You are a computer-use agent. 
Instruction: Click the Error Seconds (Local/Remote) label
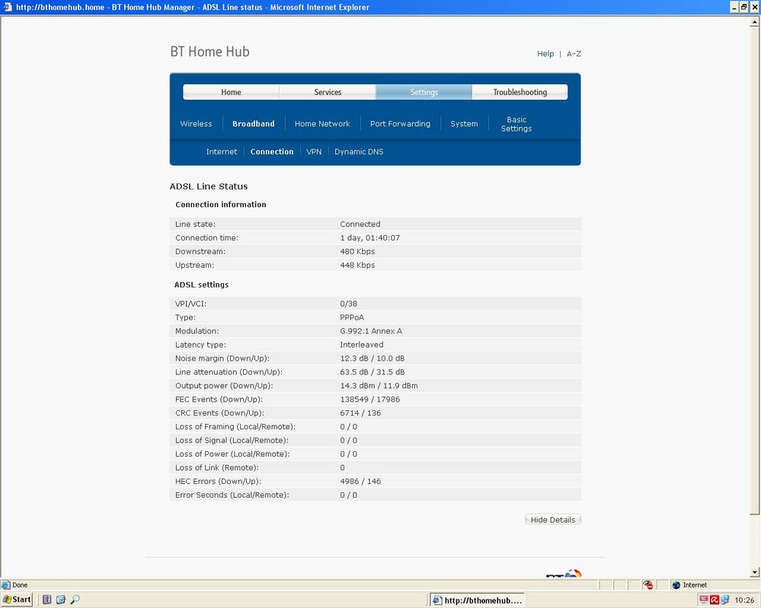pos(232,495)
